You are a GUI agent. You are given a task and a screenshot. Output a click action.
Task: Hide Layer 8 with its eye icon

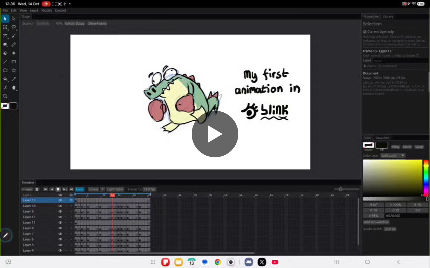[60, 228]
